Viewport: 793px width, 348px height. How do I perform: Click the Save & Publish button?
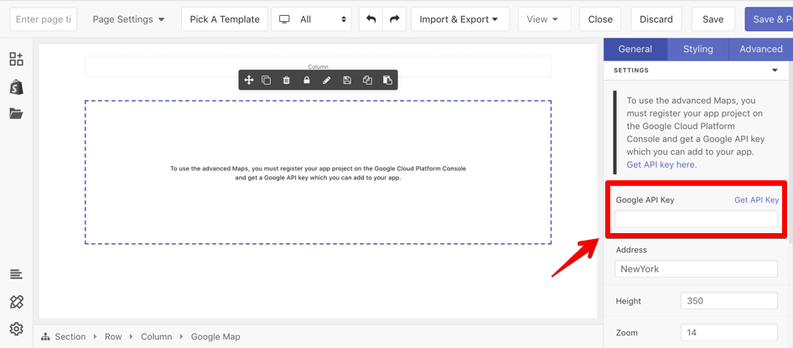coord(769,19)
